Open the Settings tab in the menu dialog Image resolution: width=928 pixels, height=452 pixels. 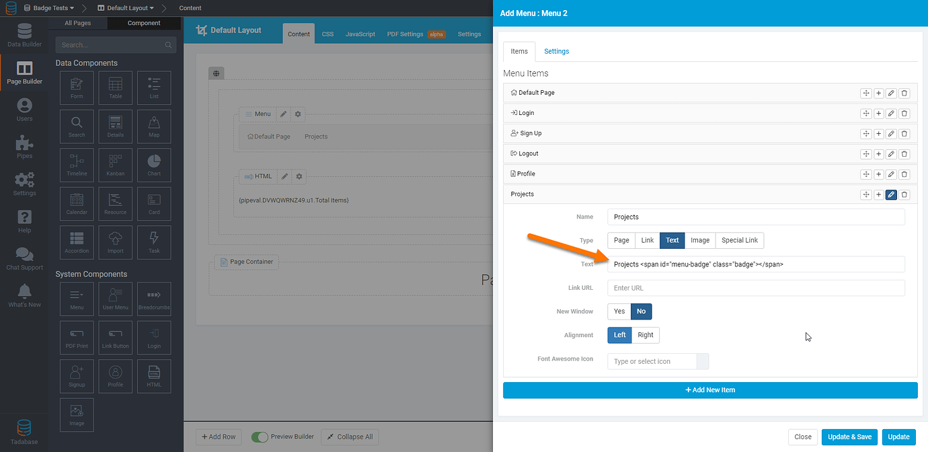pyautogui.click(x=556, y=50)
